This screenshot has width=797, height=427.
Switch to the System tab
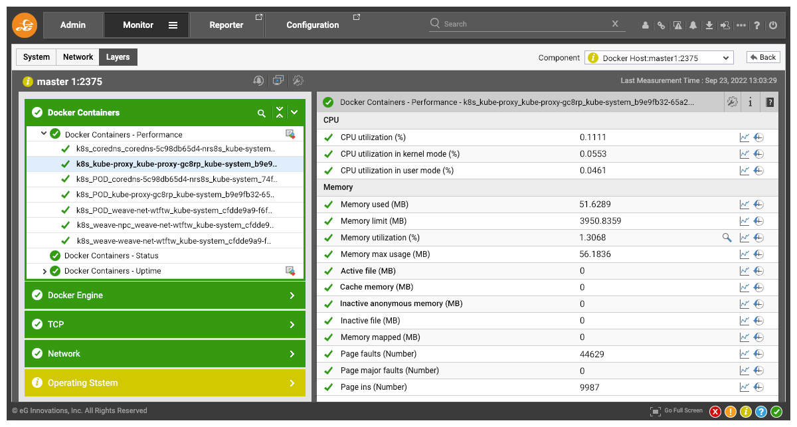pyautogui.click(x=37, y=57)
